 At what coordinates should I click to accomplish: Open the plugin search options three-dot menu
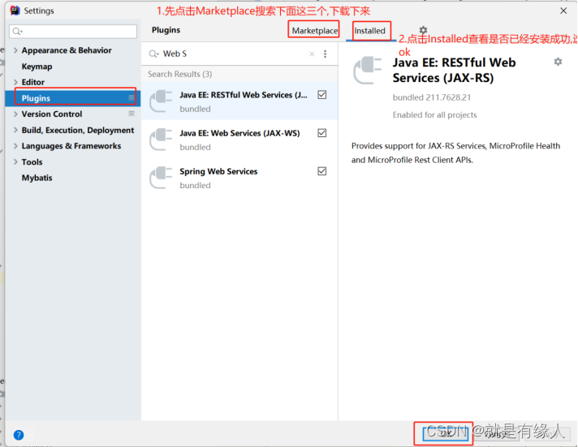(x=325, y=54)
